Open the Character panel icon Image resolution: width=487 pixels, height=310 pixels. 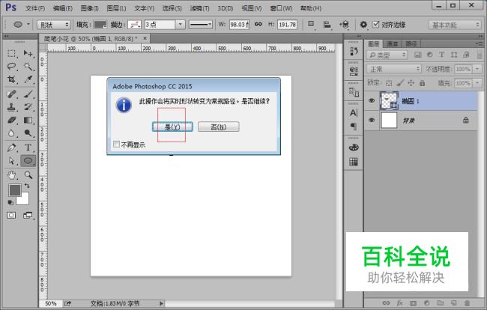(354, 112)
